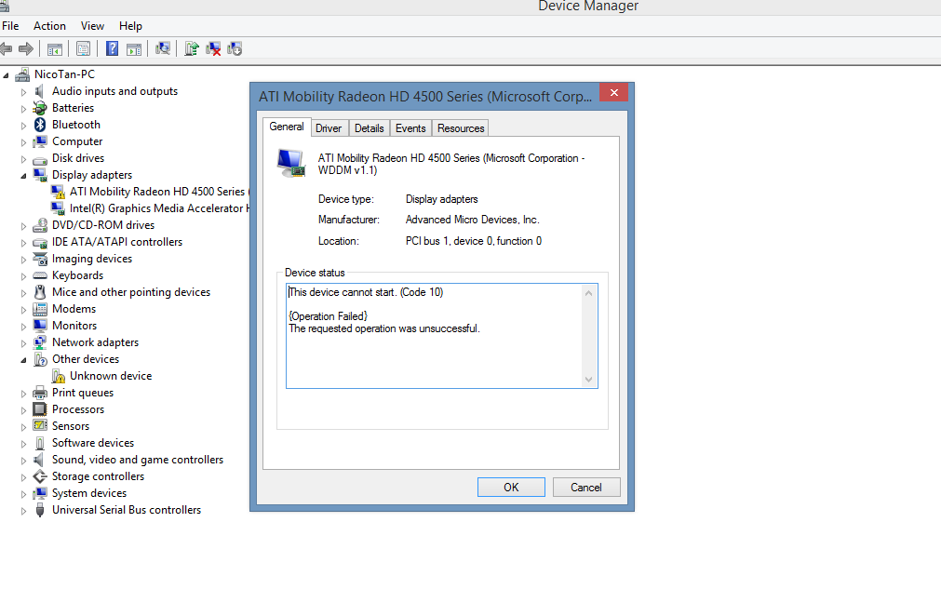Click OK in the properties dialog
Viewport: 941px width, 589px height.
tap(511, 487)
